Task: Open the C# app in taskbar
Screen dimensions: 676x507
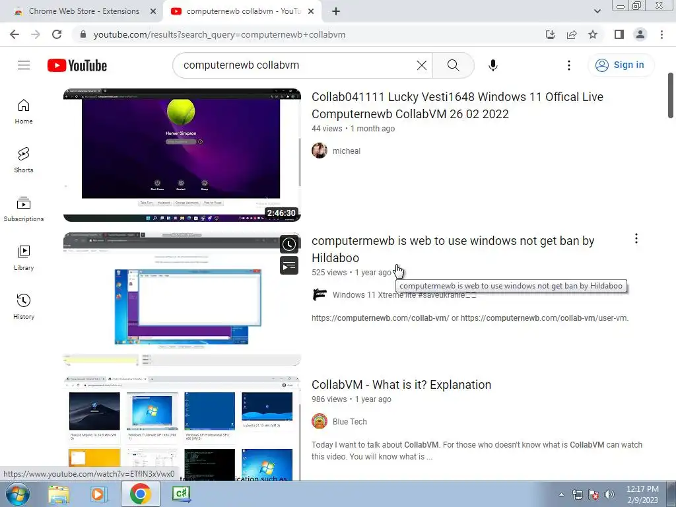Action: click(181, 494)
